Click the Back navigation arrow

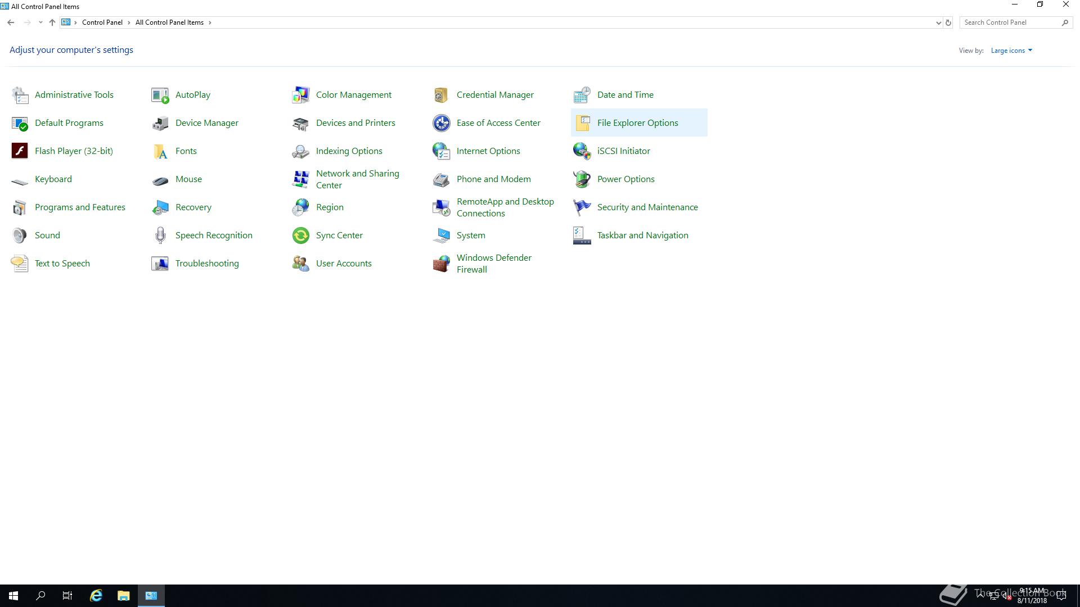(x=11, y=22)
